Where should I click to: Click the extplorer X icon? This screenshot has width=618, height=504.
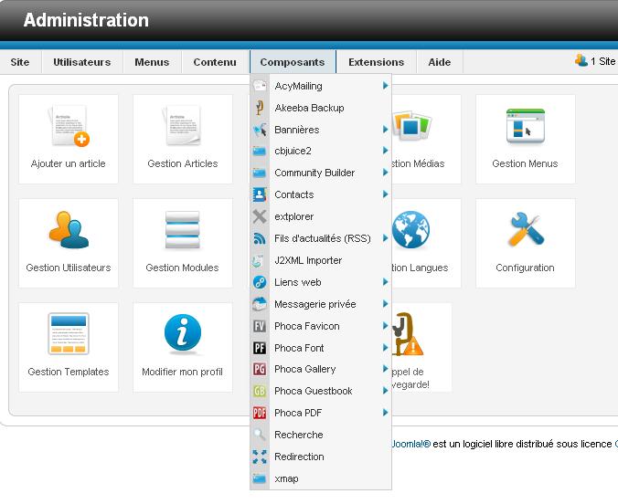[260, 216]
